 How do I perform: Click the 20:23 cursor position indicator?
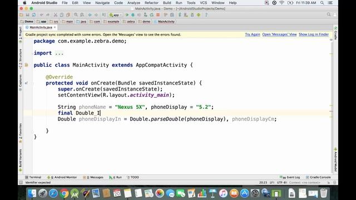pos(263,183)
